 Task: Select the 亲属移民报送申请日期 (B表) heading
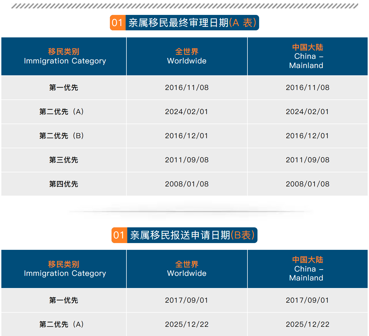(192, 235)
